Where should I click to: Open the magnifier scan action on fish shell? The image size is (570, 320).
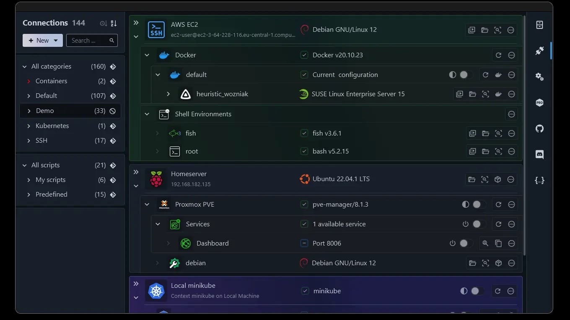[498, 133]
